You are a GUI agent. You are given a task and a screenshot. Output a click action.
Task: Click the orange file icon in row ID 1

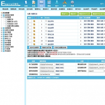34,21
